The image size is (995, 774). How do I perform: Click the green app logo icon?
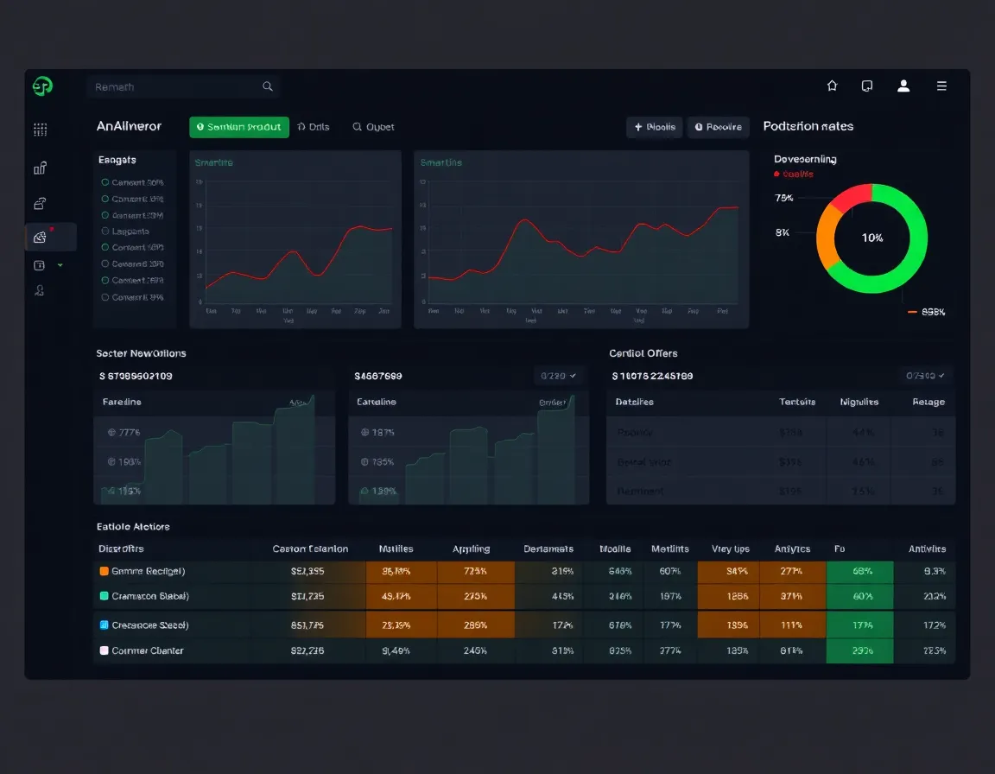[42, 86]
